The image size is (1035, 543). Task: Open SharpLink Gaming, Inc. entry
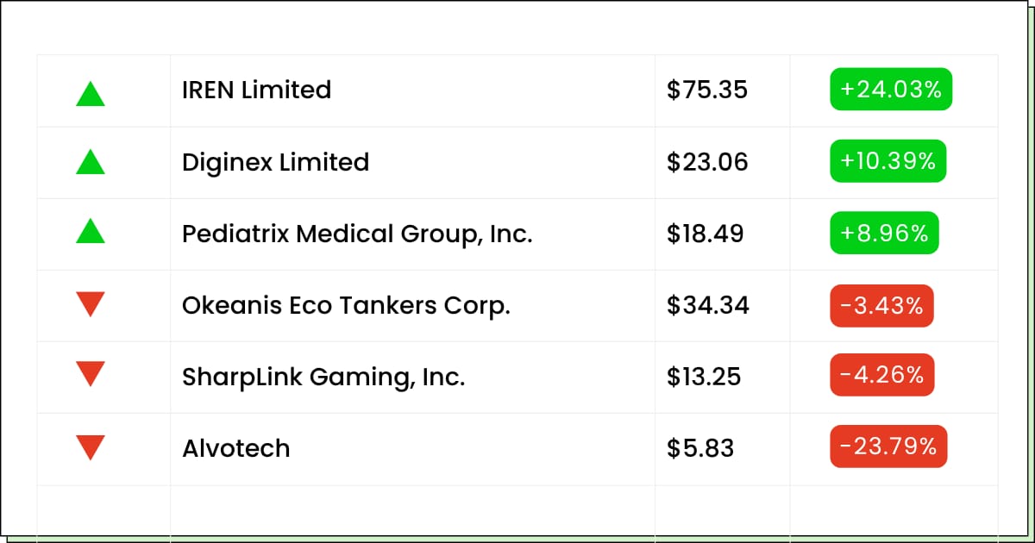point(323,377)
